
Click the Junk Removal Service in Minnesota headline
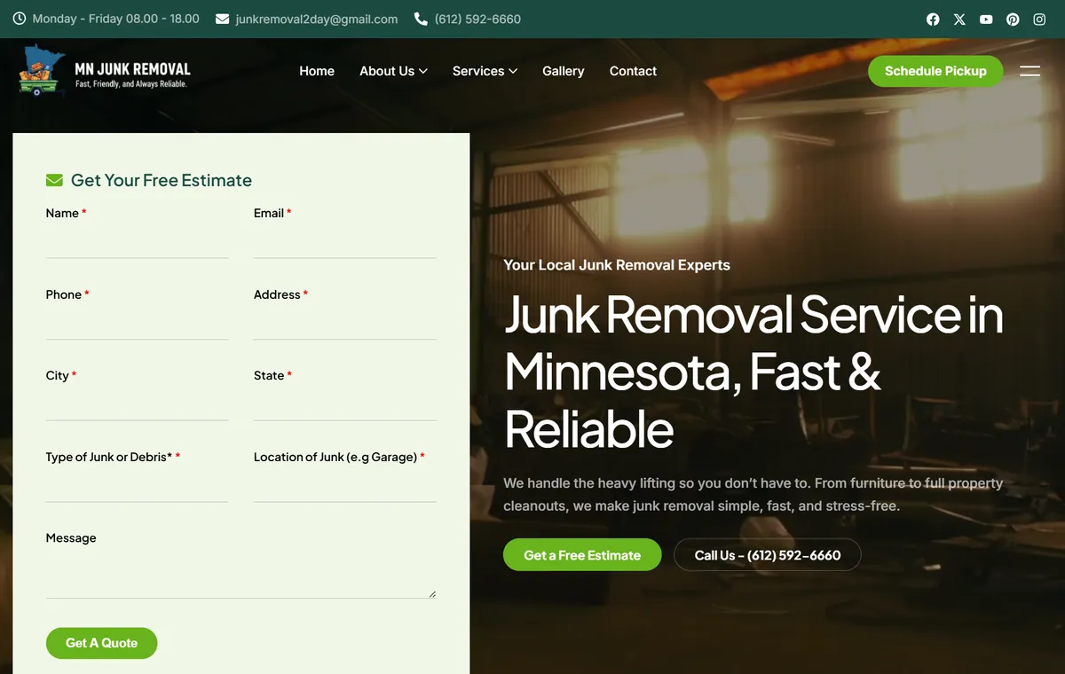point(754,372)
